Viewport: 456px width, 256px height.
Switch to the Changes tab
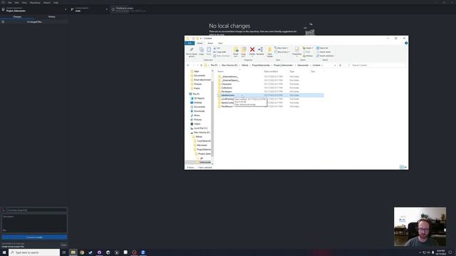click(x=17, y=17)
